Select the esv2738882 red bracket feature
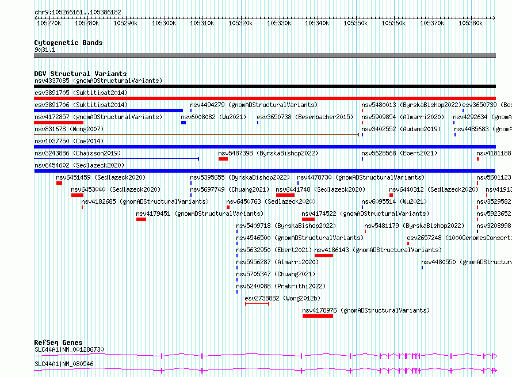The width and height of the screenshot is (512, 377). tap(257, 304)
